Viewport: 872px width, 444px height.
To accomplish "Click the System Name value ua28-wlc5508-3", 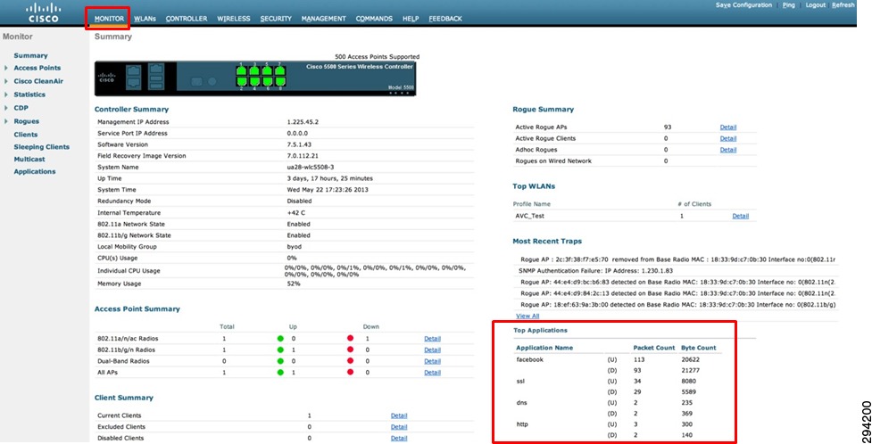I will pos(311,167).
